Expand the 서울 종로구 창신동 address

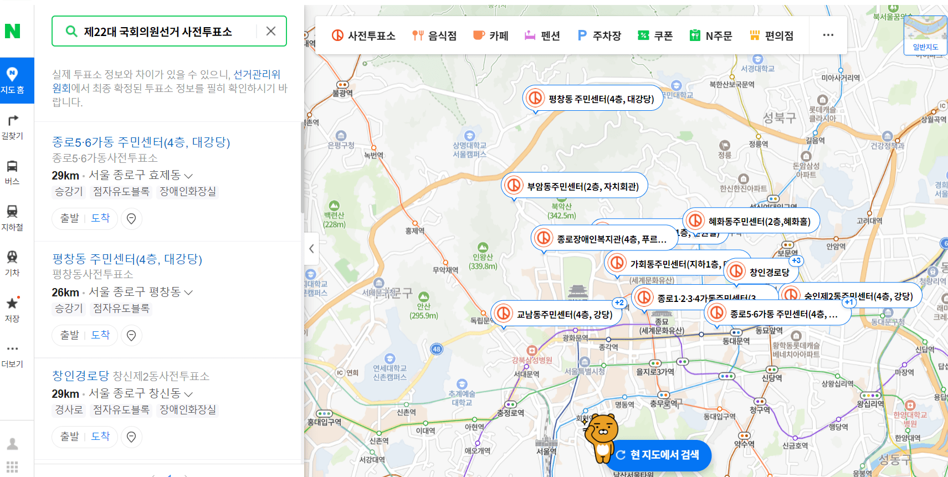[x=141, y=393]
